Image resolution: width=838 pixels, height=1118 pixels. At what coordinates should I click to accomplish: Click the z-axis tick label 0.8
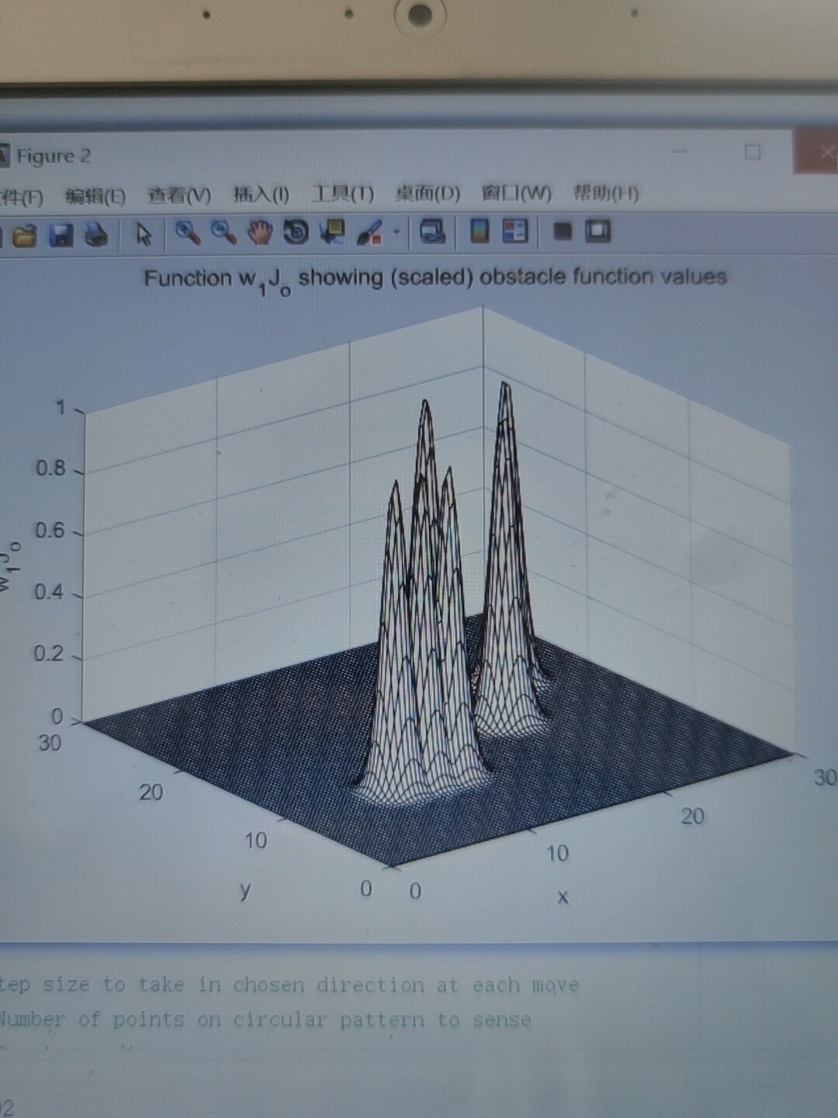[x=51, y=468]
